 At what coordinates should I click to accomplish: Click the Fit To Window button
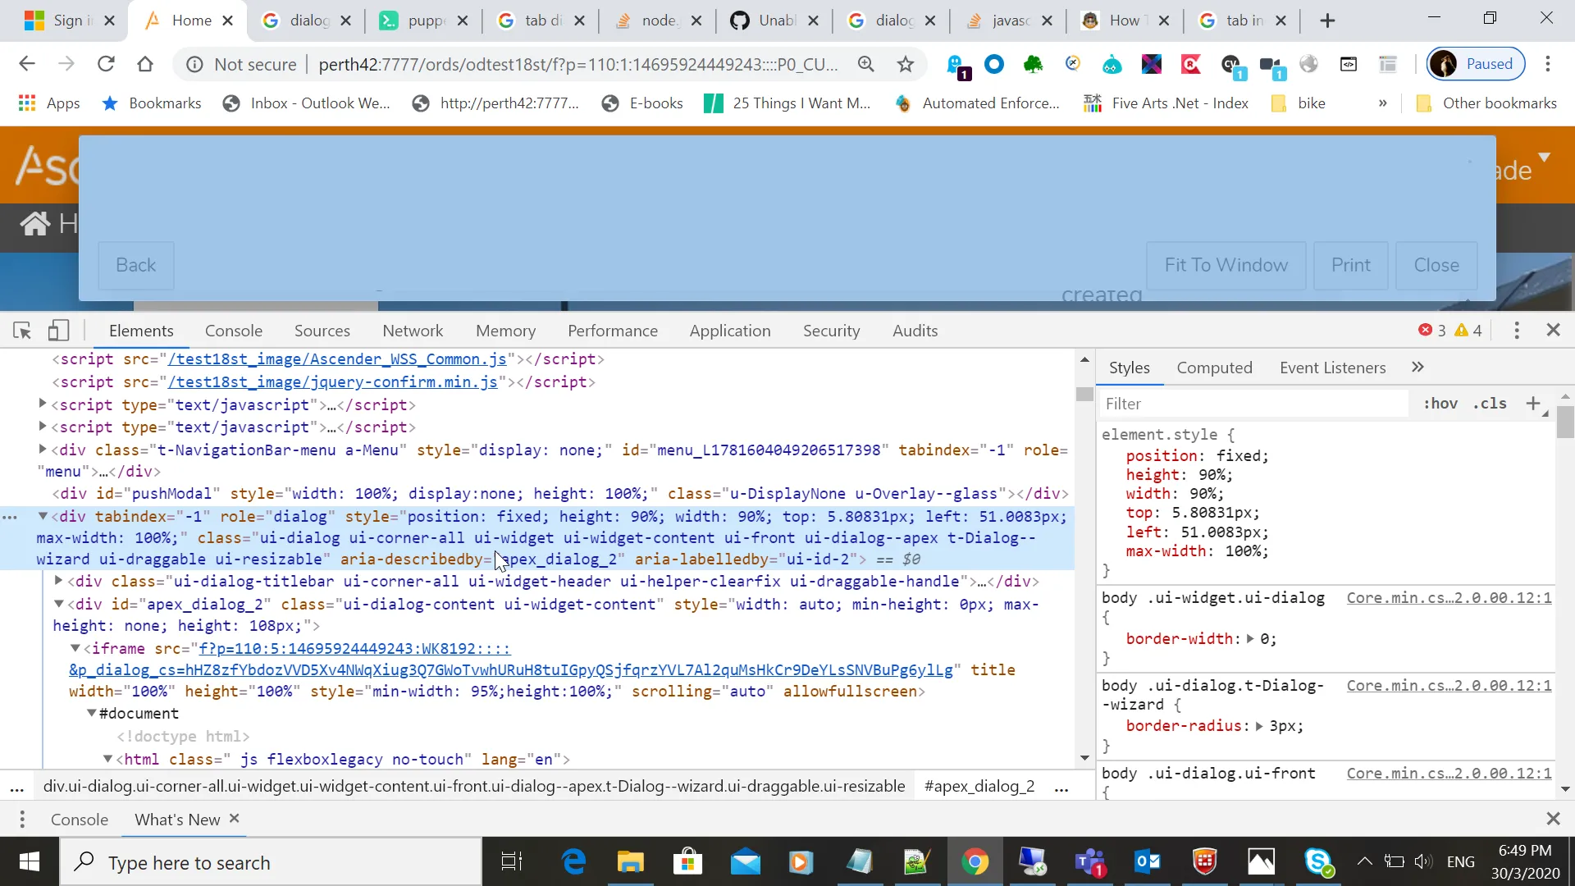pyautogui.click(x=1226, y=265)
